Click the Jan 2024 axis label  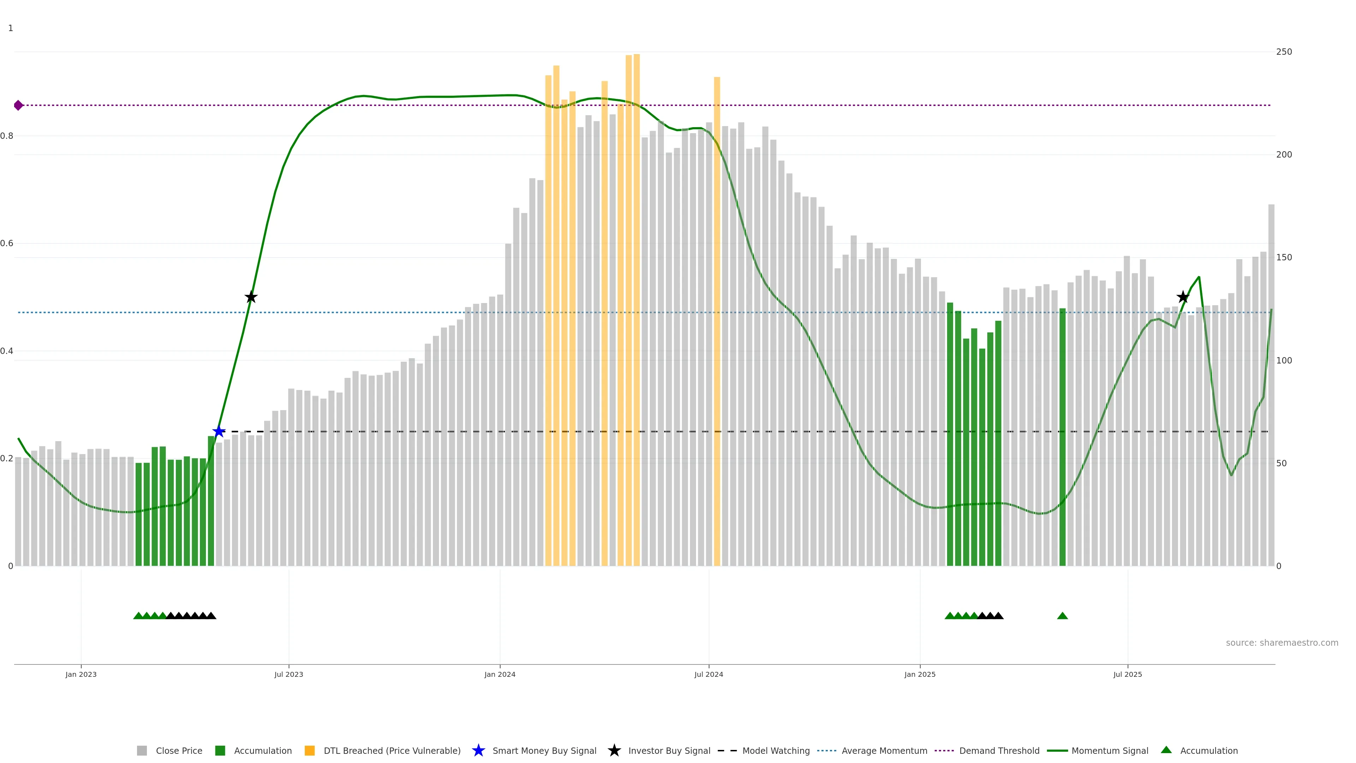[500, 675]
